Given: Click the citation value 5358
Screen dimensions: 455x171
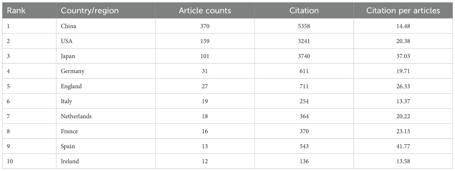Looking at the screenshot, I should tap(304, 26).
